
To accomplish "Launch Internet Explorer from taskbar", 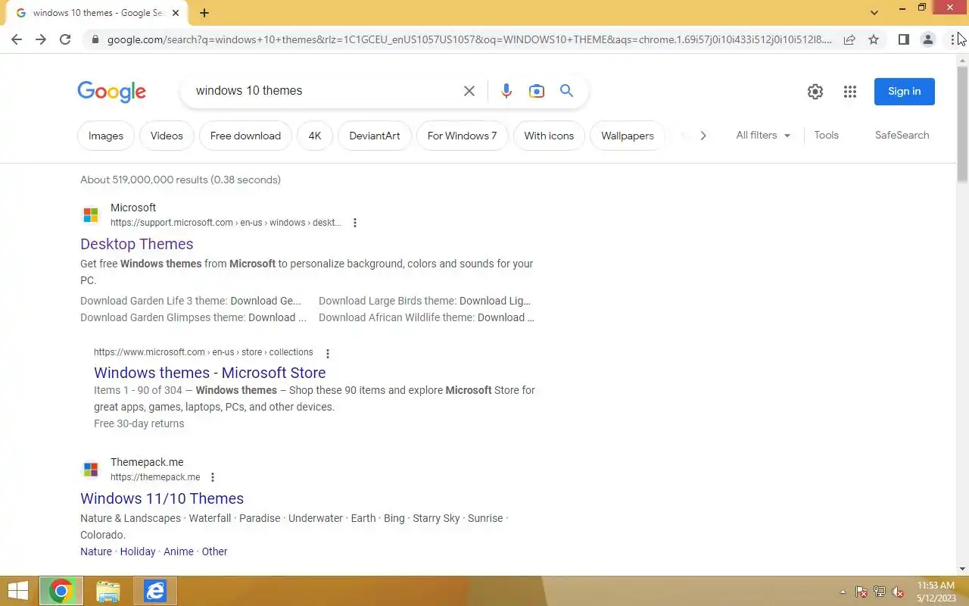I will pos(155,591).
